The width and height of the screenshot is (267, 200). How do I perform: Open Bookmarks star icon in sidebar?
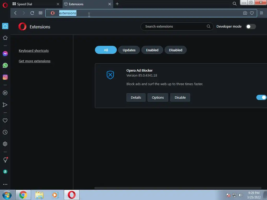pyautogui.click(x=5, y=38)
